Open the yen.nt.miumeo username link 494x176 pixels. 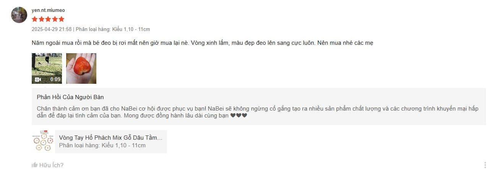(48, 10)
